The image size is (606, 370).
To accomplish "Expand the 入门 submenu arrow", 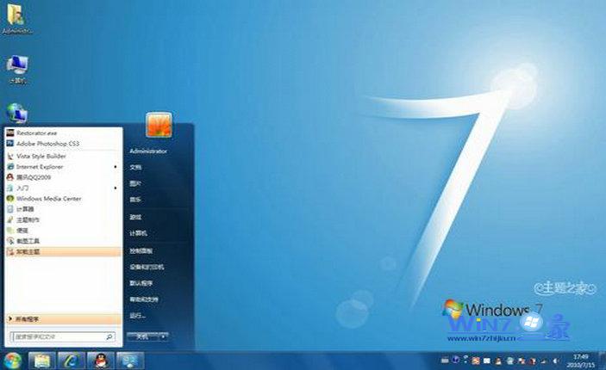I will coord(116,188).
